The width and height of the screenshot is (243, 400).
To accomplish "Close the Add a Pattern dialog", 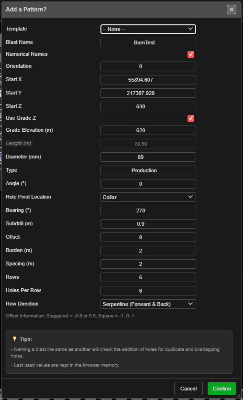I will [231, 10].
